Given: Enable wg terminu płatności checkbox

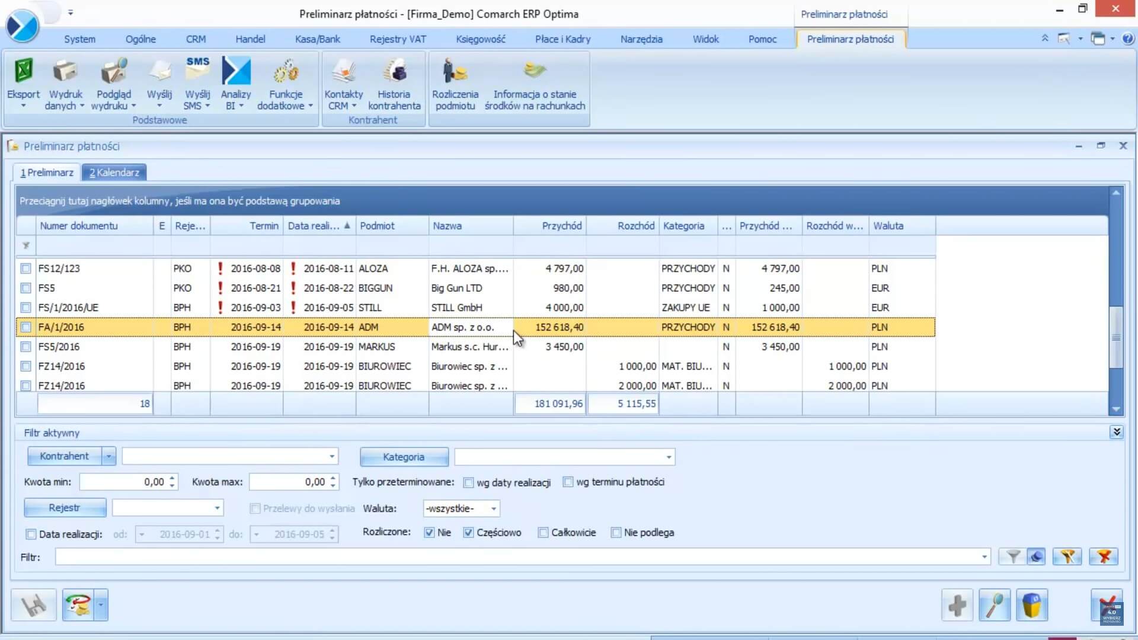Looking at the screenshot, I should pos(568,482).
